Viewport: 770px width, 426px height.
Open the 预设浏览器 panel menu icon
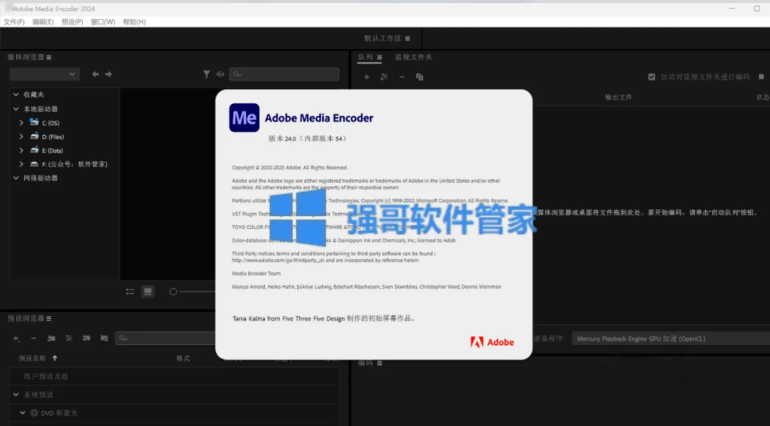[x=49, y=319]
